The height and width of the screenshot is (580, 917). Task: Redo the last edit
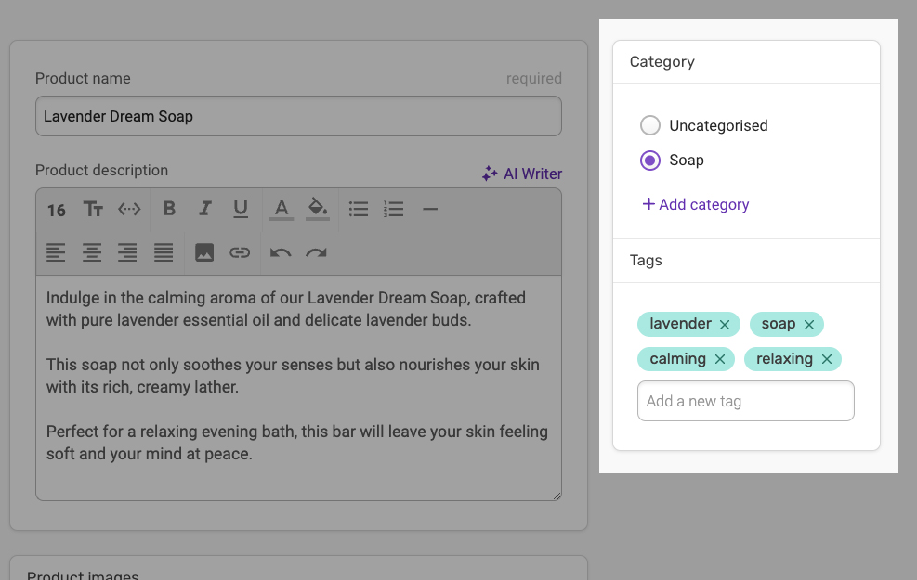[x=317, y=253]
